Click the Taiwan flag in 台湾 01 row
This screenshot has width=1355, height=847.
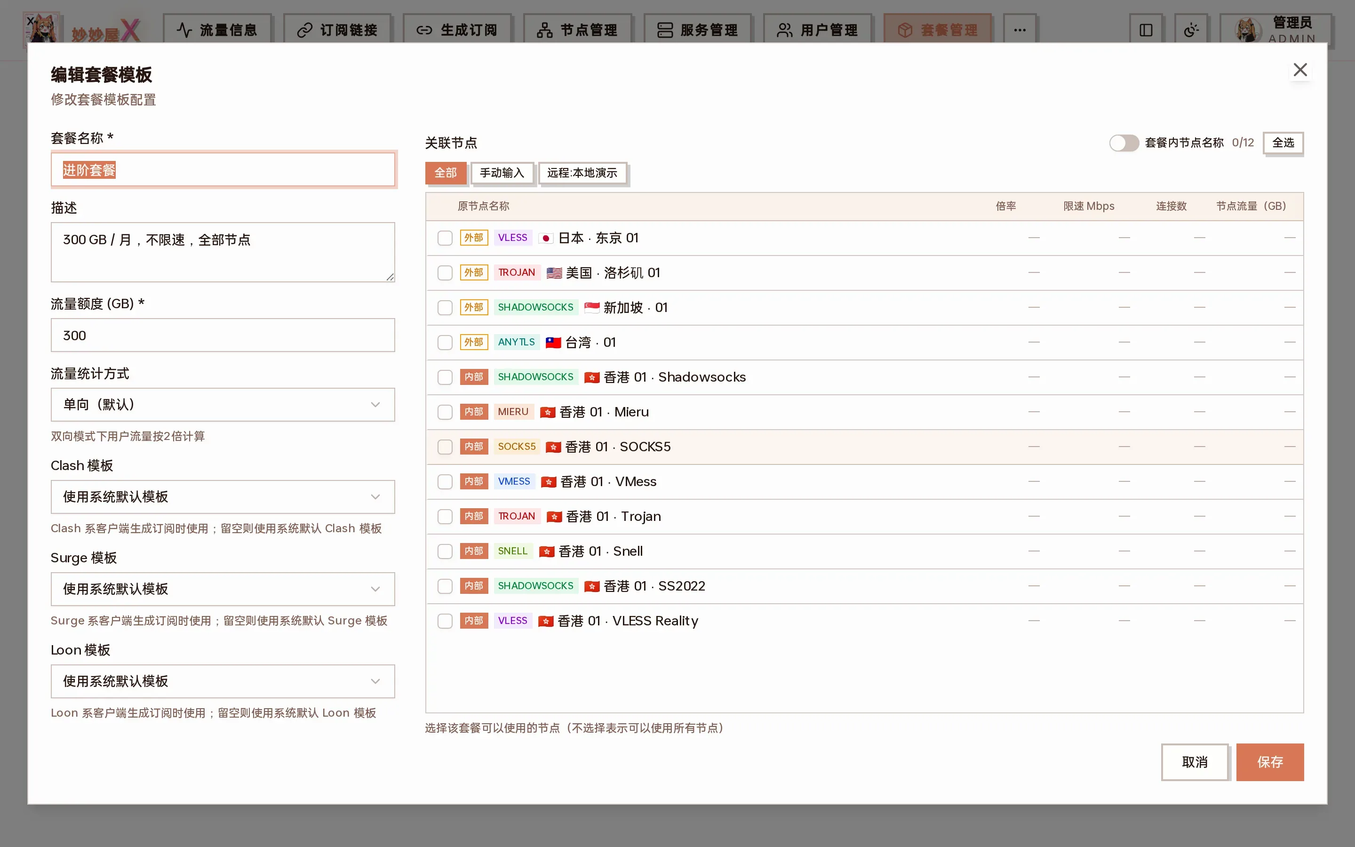tap(553, 343)
